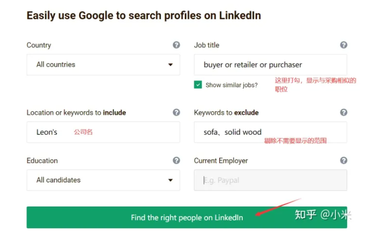Click the Current Employer label text
This screenshot has height=237, width=374.
[x=221, y=161]
